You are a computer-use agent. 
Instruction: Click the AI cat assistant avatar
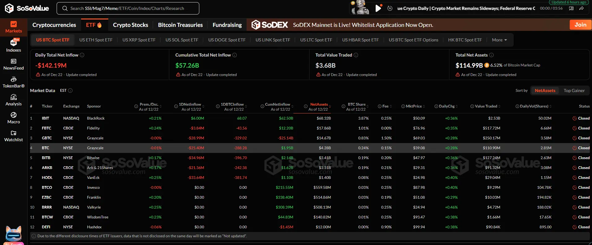coord(14,234)
